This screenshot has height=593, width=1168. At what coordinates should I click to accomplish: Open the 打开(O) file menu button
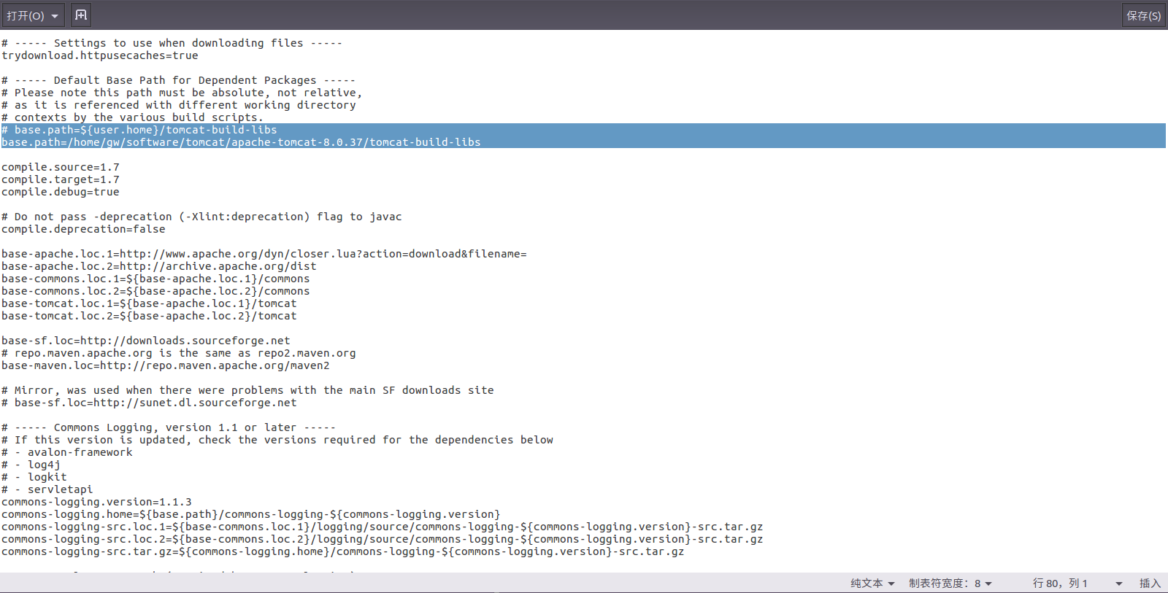coord(34,15)
